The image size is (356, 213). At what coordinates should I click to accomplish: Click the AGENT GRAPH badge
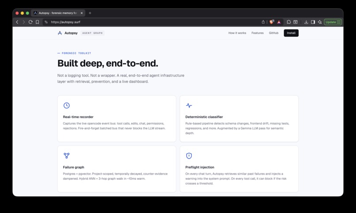(92, 33)
